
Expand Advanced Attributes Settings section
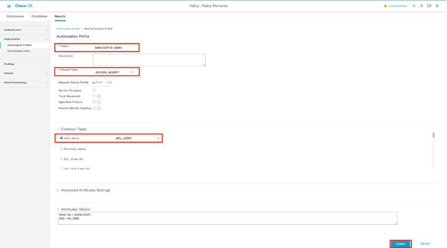click(x=58, y=190)
